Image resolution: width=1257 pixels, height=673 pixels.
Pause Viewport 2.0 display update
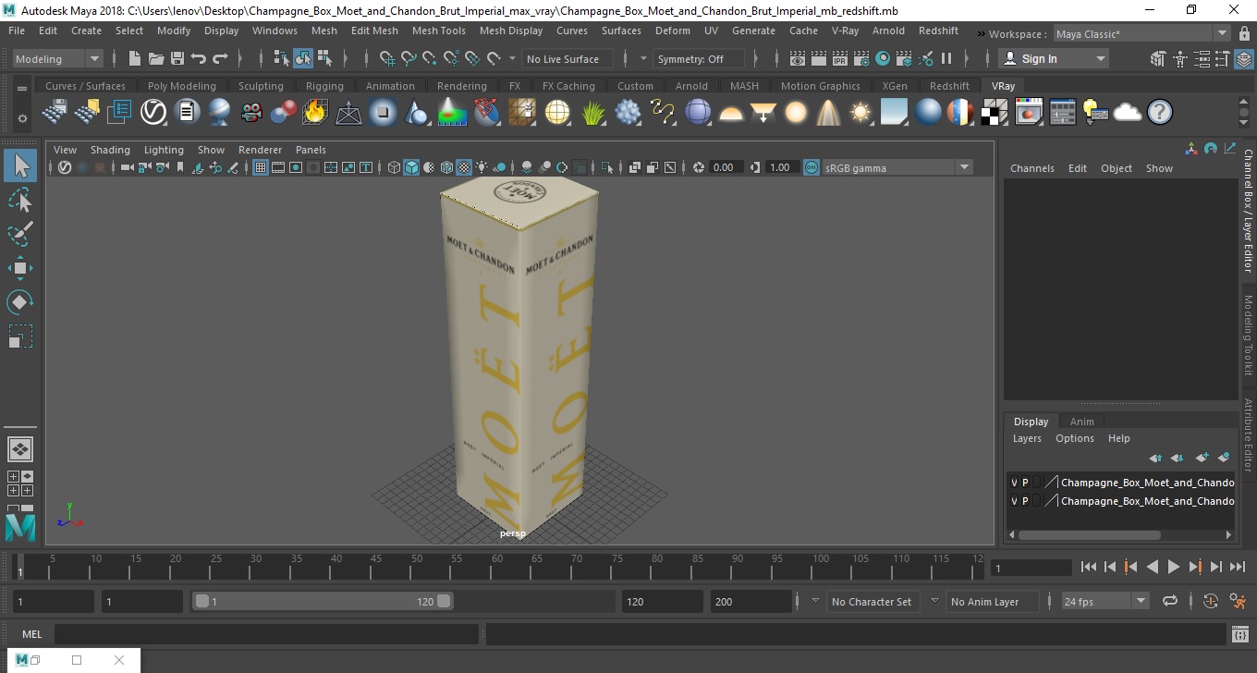(x=946, y=59)
